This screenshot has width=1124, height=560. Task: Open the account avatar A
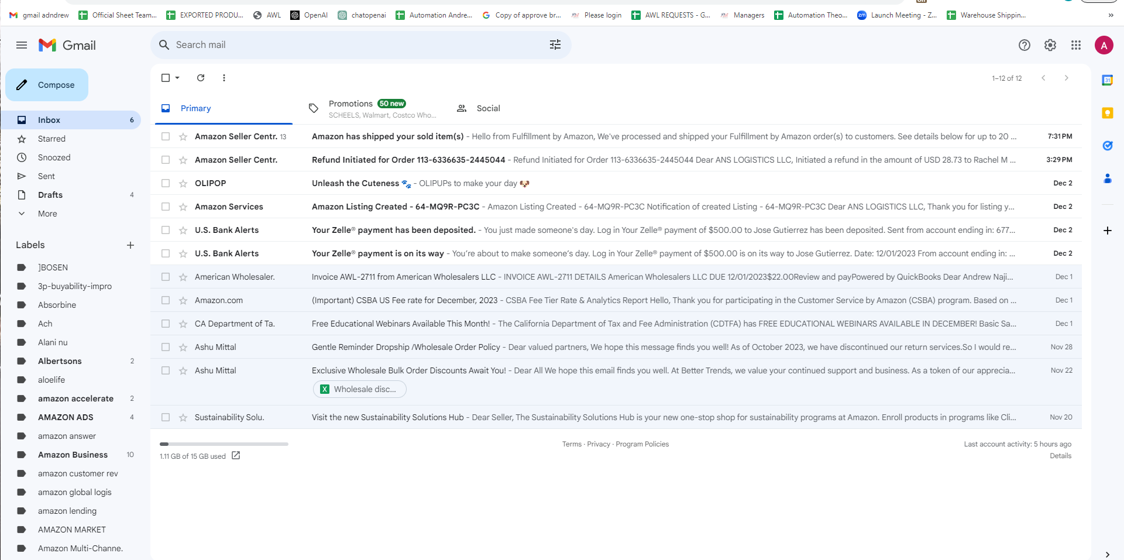[x=1104, y=45]
